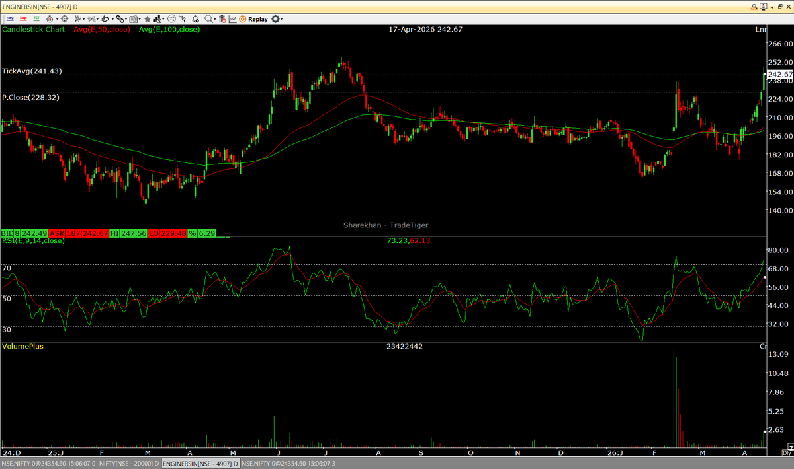
Task: Click the percent change 6.29 cell
Action: [207, 233]
